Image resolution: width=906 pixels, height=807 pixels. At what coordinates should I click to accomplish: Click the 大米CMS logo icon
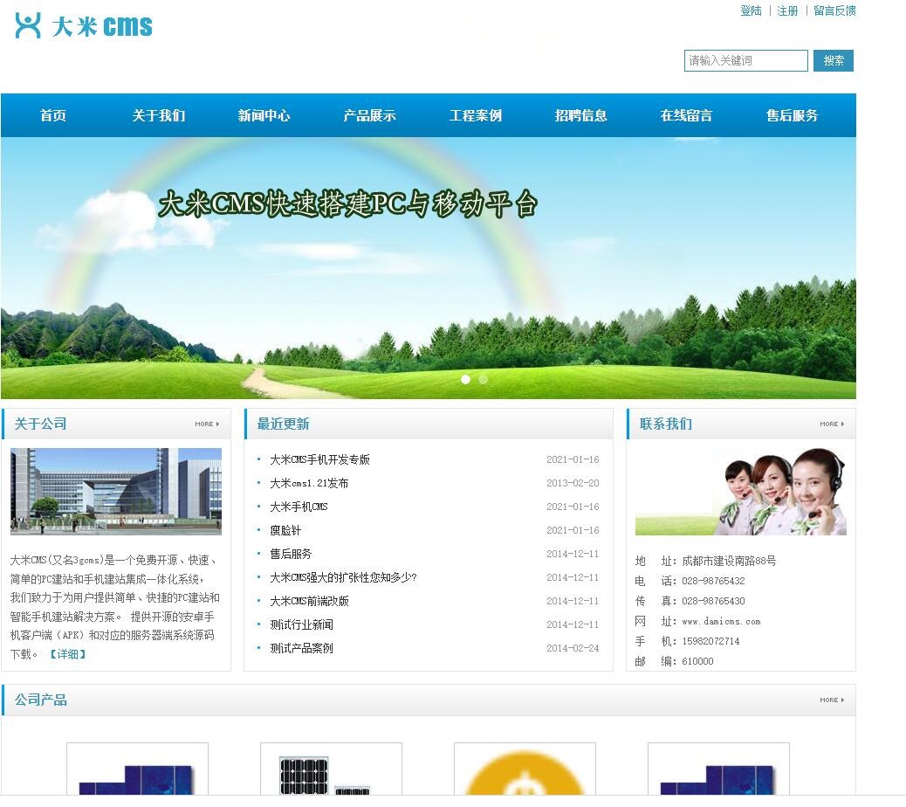[x=29, y=24]
